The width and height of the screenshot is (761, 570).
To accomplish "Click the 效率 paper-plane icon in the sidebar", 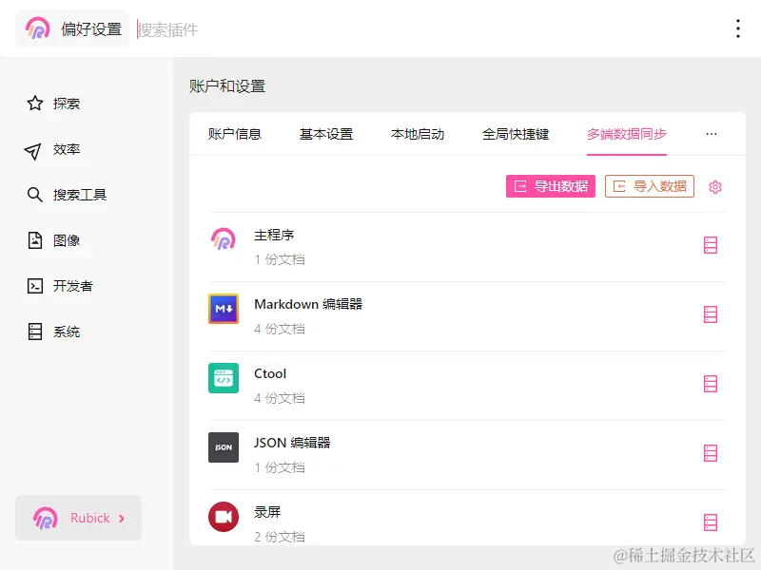I will (x=32, y=150).
